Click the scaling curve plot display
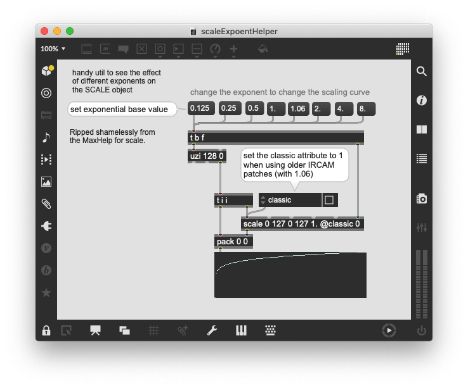 [290, 275]
